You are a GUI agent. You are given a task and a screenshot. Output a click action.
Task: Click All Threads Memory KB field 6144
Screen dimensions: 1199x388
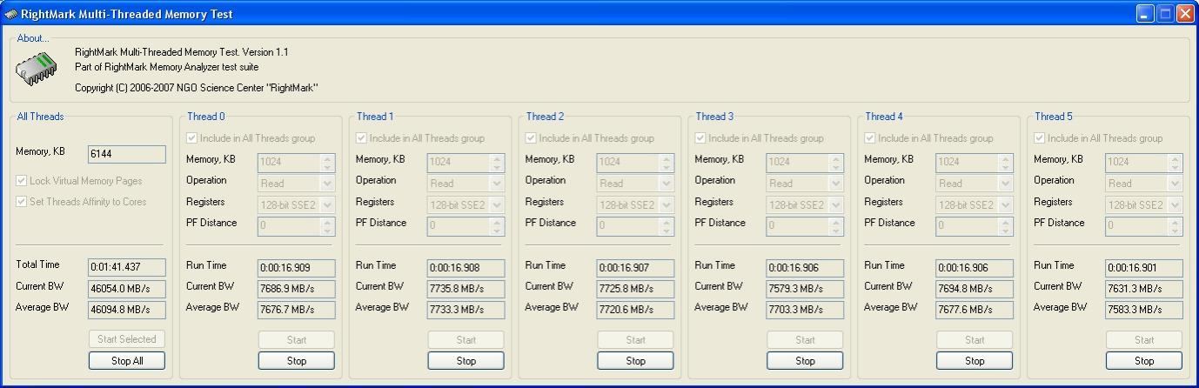(127, 154)
